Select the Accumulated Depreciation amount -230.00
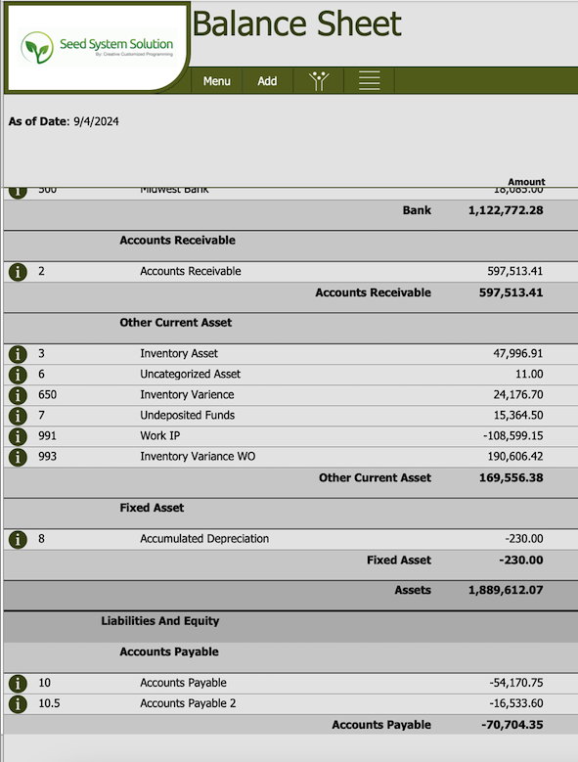This screenshot has width=578, height=762. coord(523,538)
